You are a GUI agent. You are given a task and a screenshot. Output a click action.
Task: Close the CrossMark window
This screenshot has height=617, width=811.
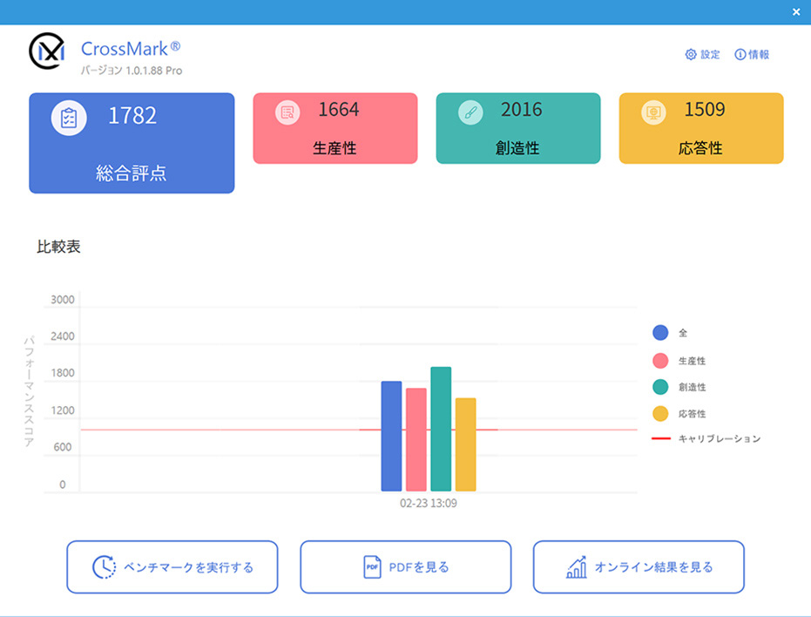pyautogui.click(x=796, y=12)
